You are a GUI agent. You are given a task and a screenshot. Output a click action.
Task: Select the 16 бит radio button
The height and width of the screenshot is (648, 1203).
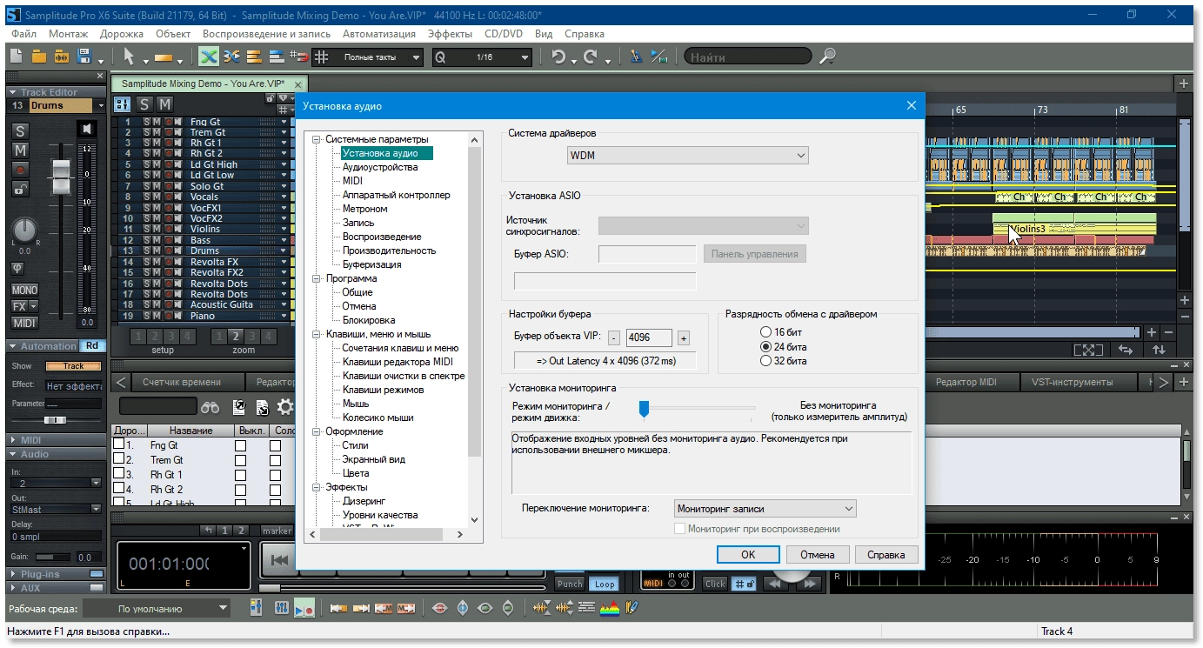coord(765,332)
